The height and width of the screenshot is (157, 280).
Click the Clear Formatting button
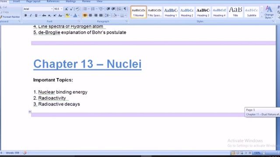point(77,9)
